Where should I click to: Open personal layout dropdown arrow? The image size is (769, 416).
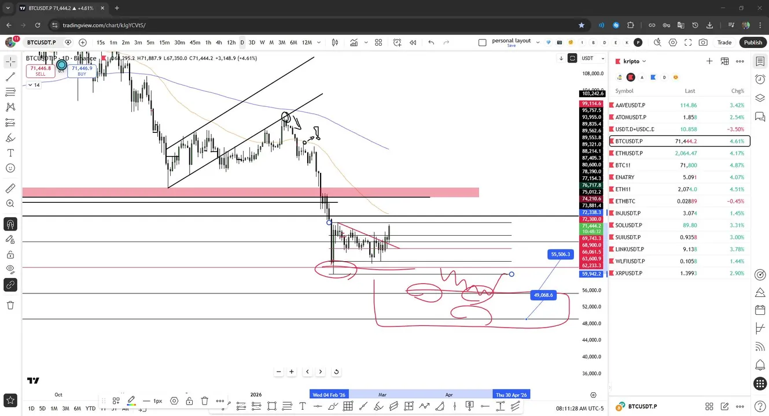(538, 42)
